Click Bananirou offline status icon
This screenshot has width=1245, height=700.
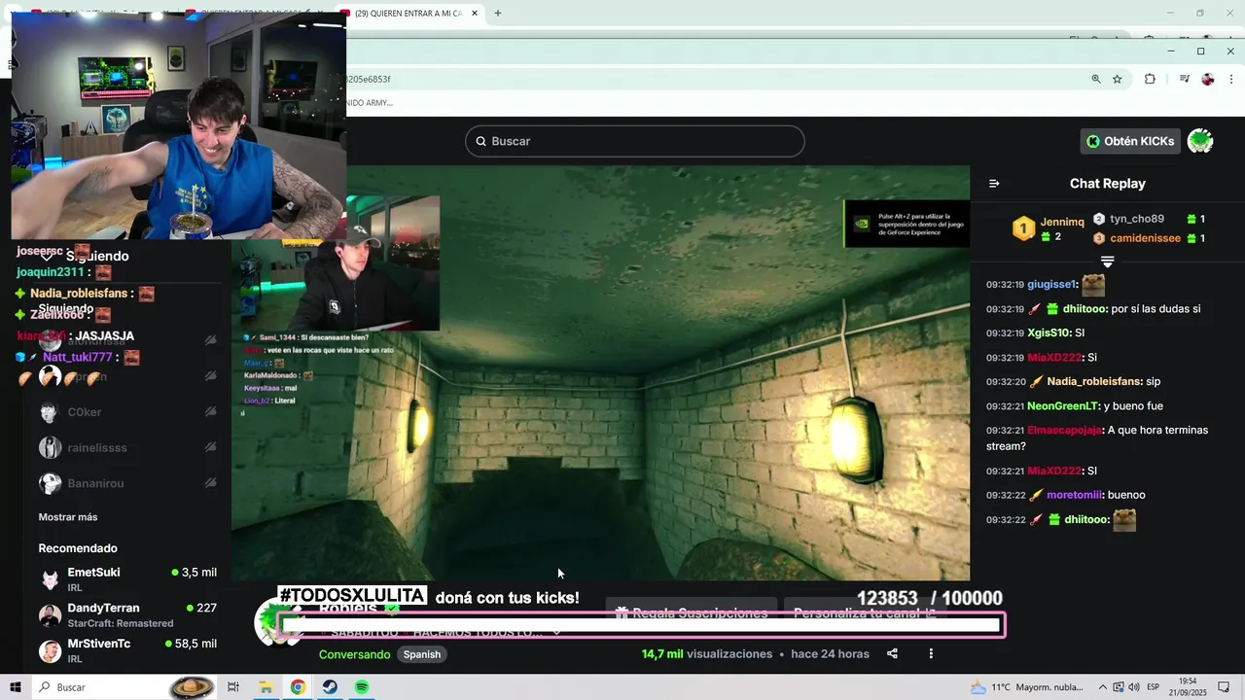210,483
